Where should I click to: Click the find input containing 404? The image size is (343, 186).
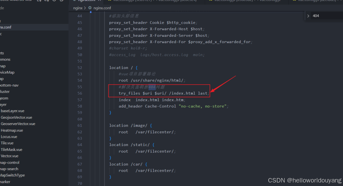click(x=327, y=16)
